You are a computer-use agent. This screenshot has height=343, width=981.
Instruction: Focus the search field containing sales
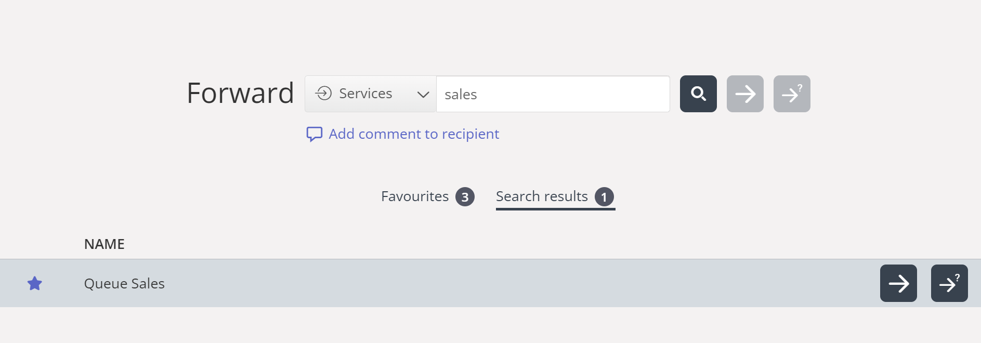click(x=552, y=94)
